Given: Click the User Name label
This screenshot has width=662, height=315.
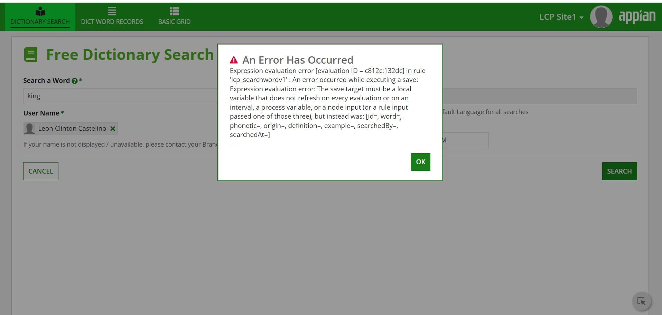Looking at the screenshot, I should (x=41, y=113).
